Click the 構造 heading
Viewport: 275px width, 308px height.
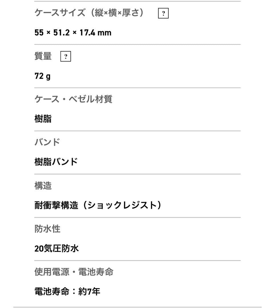[x=43, y=186]
